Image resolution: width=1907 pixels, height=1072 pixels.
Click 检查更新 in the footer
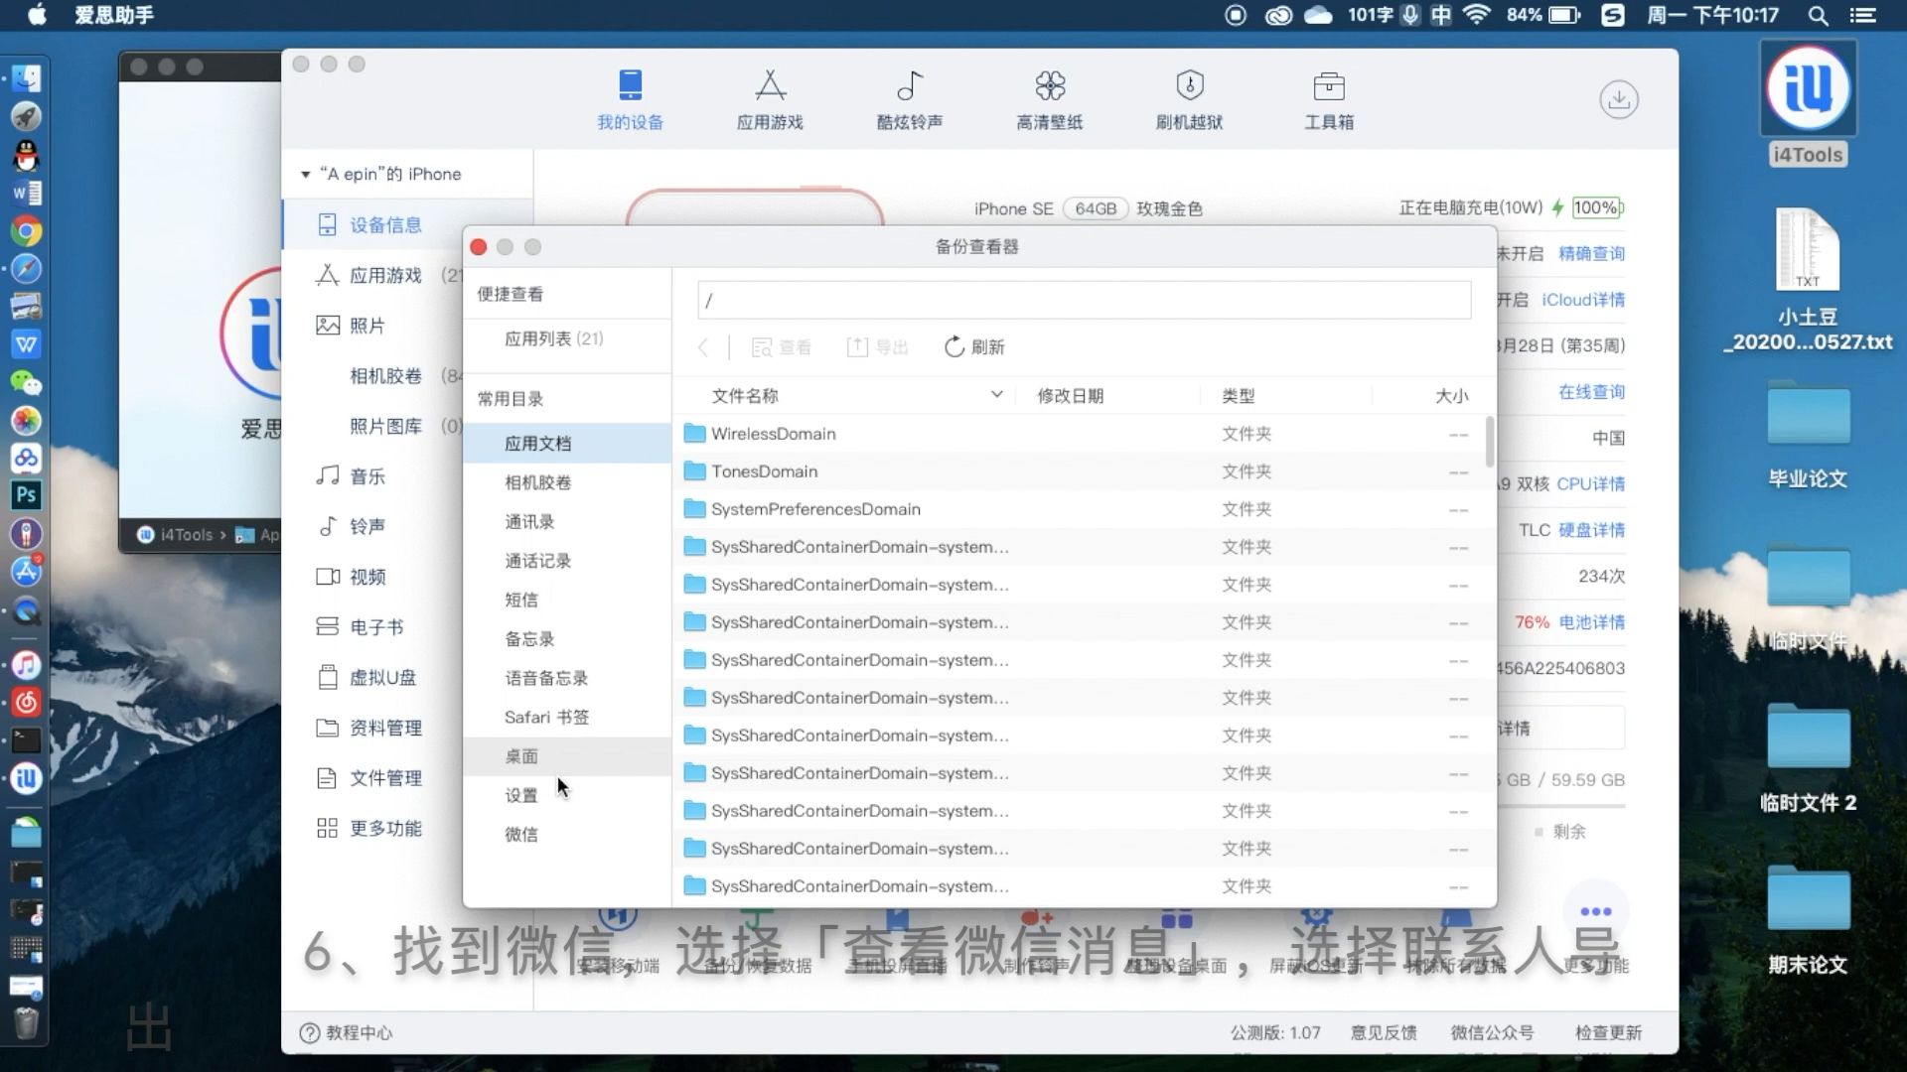[1608, 1033]
